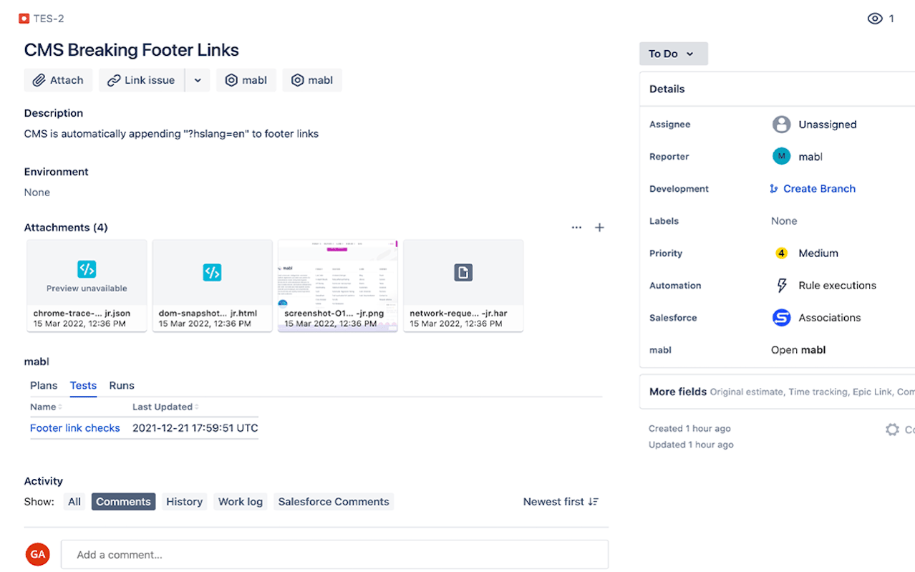Open the screenshot jr.png attachment thumbnail

(x=337, y=286)
